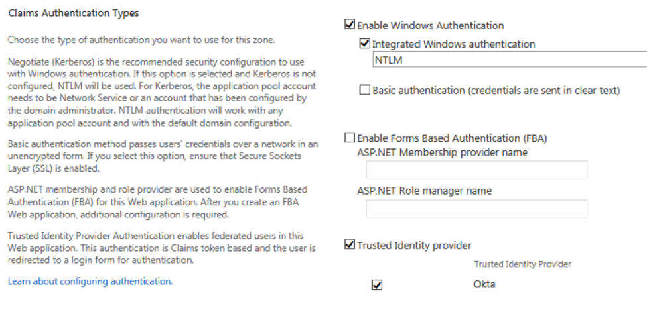Click the ASP.NET Membership provider name label
Image resolution: width=647 pixels, height=320 pixels.
442,152
